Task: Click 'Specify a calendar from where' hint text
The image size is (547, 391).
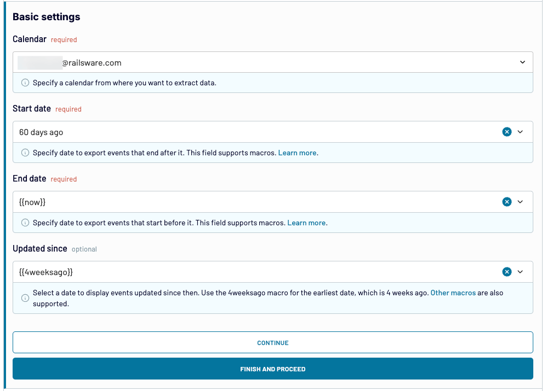Action: coord(124,83)
